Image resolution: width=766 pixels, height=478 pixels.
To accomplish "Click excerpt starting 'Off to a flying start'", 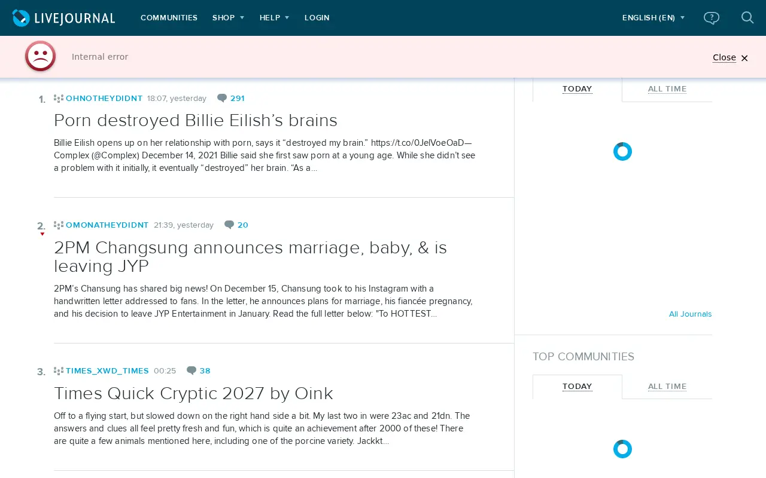I will point(262,428).
